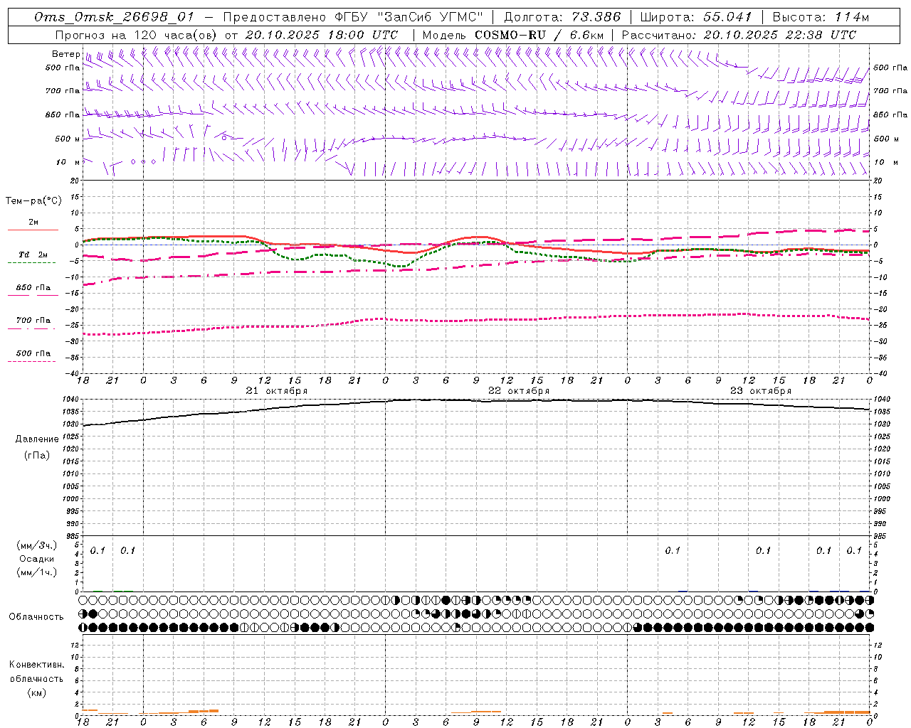This screenshot has height=728, width=911.
Task: Click the 22 октября date label
Action: pos(519,391)
